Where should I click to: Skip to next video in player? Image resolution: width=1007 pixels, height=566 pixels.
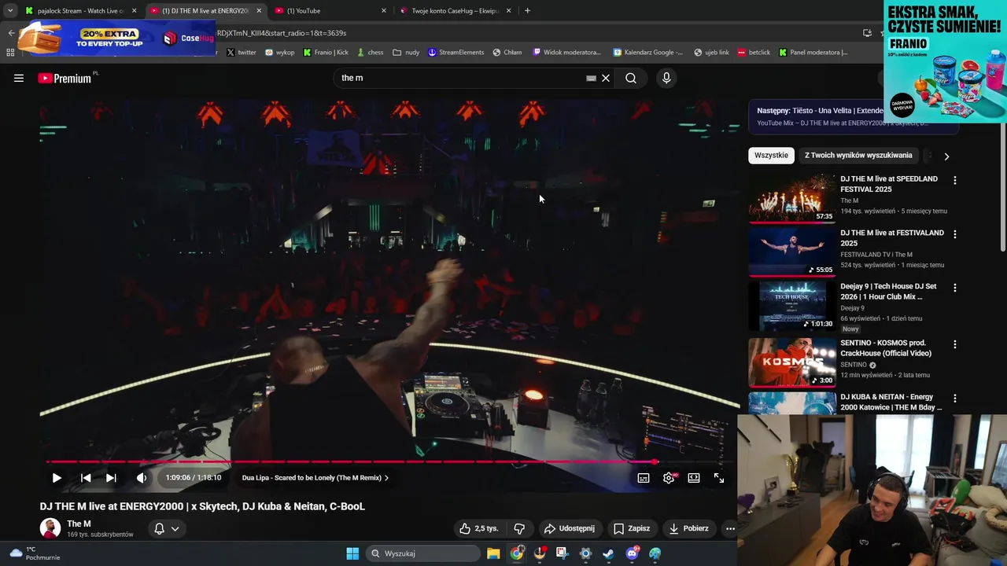pyautogui.click(x=111, y=477)
